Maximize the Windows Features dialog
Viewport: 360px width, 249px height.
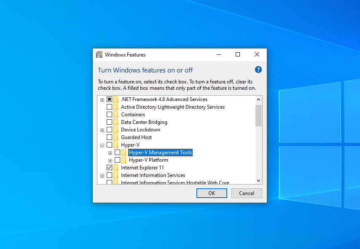(x=238, y=54)
